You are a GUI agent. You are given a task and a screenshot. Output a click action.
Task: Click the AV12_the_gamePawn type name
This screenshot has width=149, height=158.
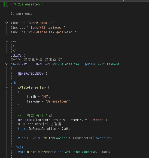click(x=81, y=152)
